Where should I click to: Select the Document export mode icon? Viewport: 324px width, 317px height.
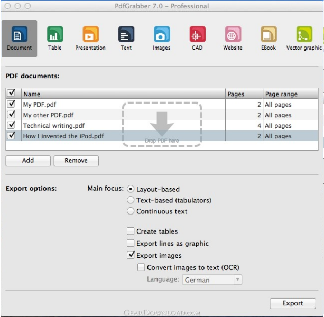(19, 38)
